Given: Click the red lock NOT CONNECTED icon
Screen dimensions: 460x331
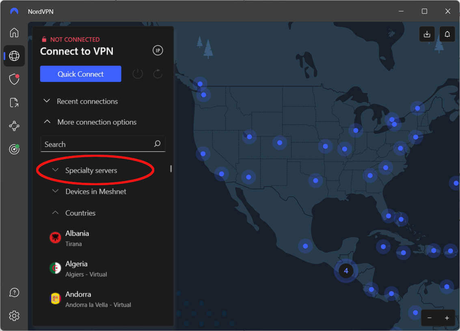Looking at the screenshot, I should pos(44,39).
